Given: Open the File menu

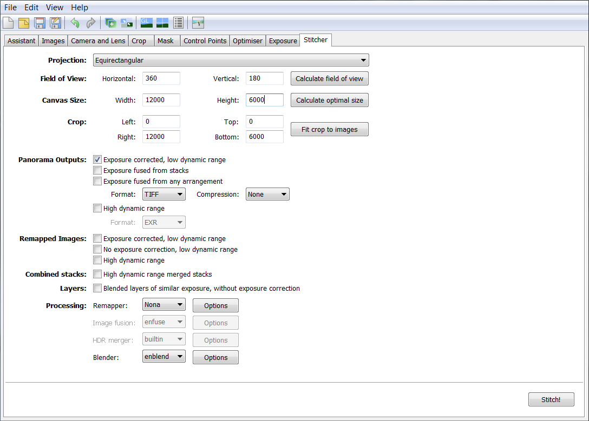Looking at the screenshot, I should point(10,7).
